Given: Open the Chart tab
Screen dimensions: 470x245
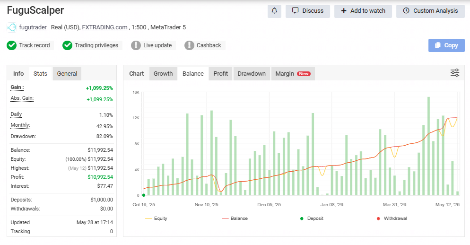Looking at the screenshot, I should coord(136,73).
